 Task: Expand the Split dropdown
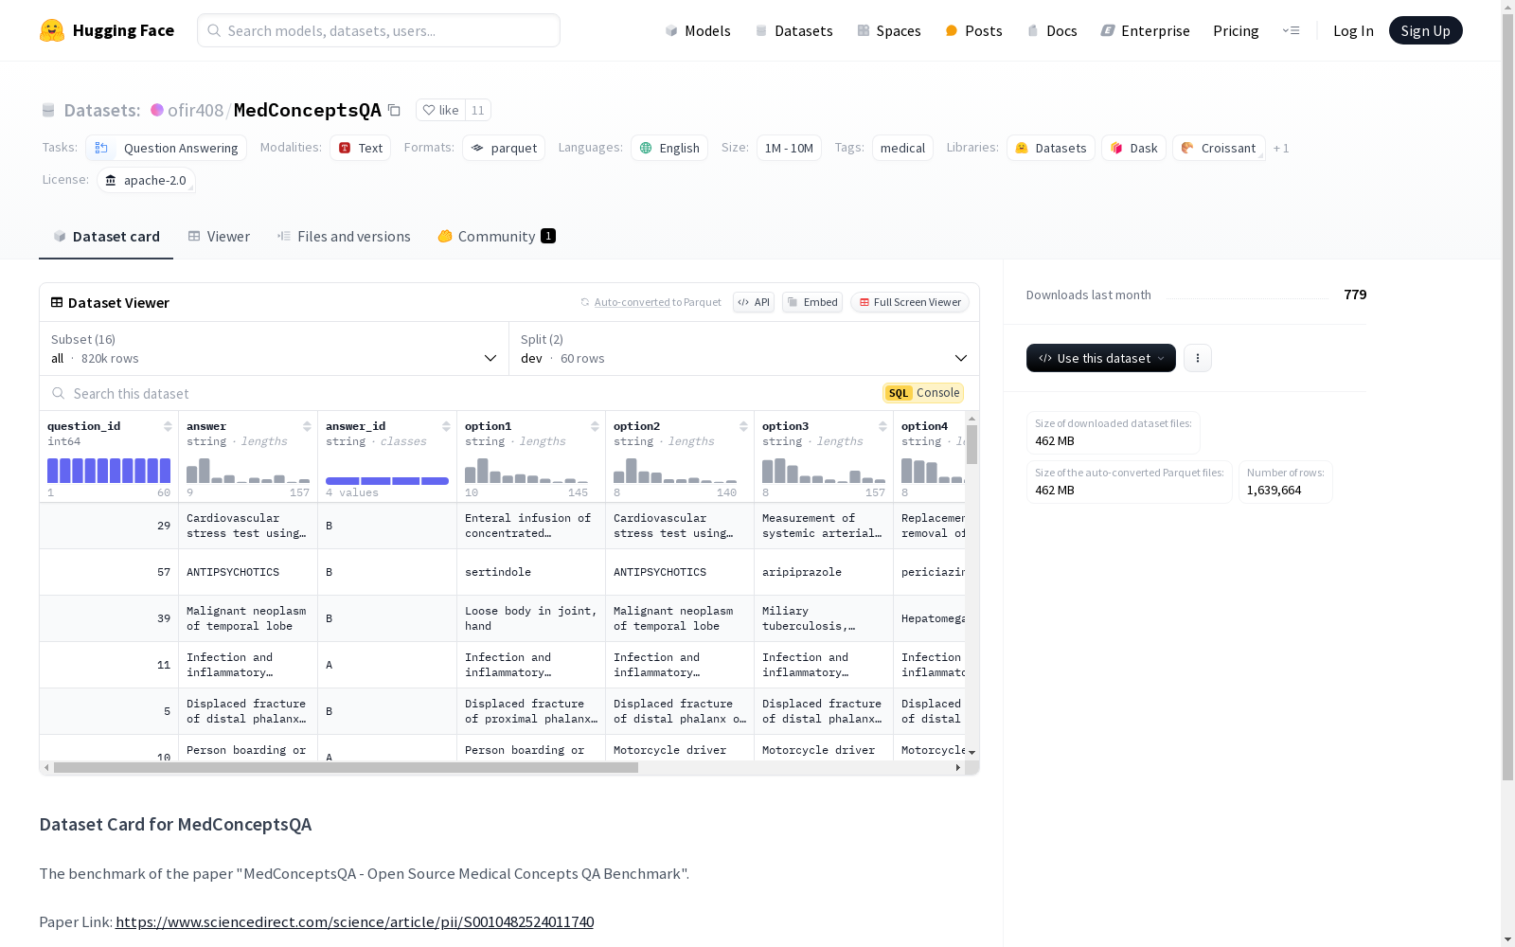point(744,348)
